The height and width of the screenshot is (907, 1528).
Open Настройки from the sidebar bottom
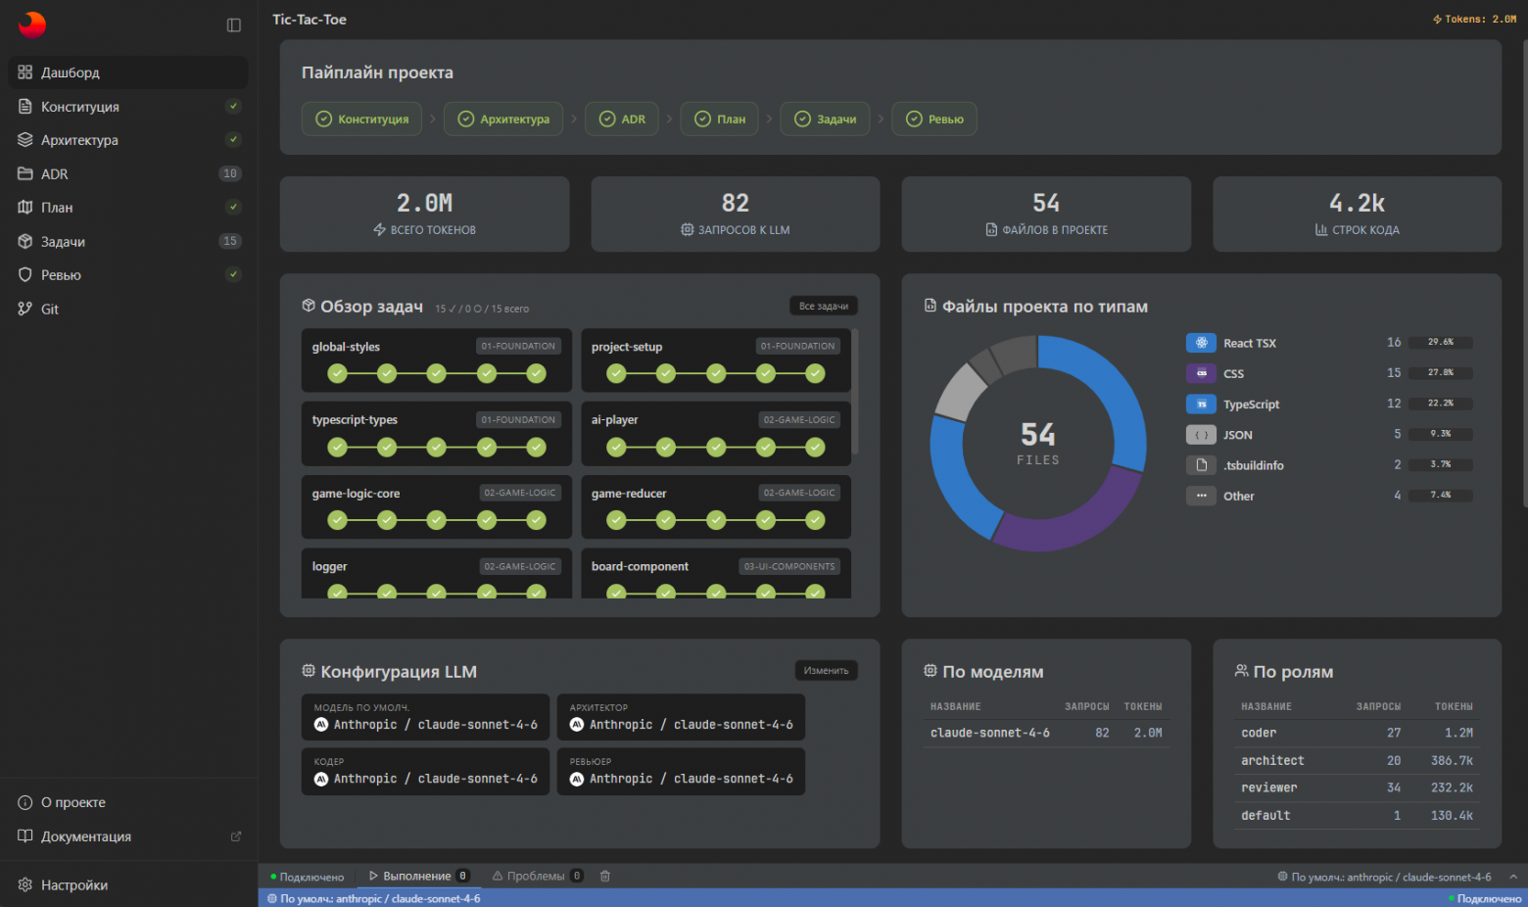click(x=74, y=885)
